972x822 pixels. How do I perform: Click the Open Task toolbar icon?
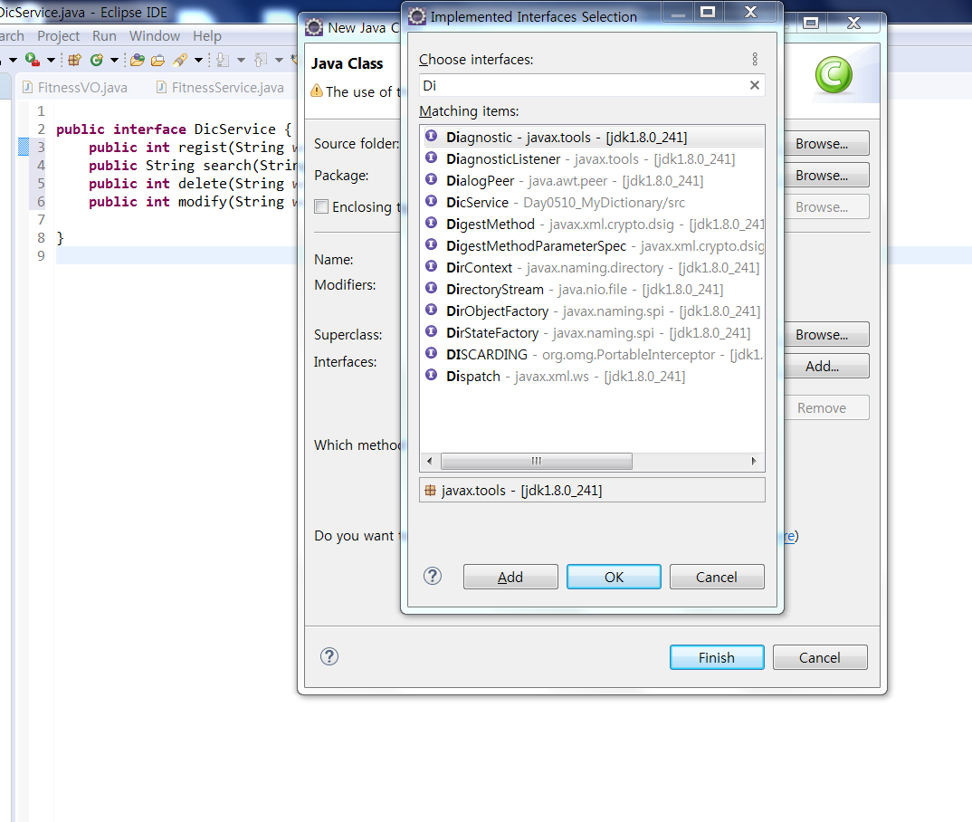tap(158, 60)
